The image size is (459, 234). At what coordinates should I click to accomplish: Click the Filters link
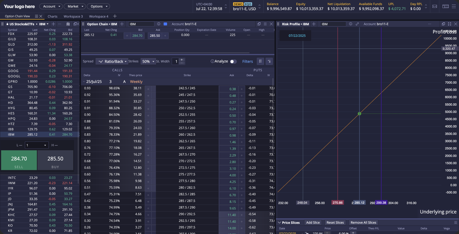point(248,61)
